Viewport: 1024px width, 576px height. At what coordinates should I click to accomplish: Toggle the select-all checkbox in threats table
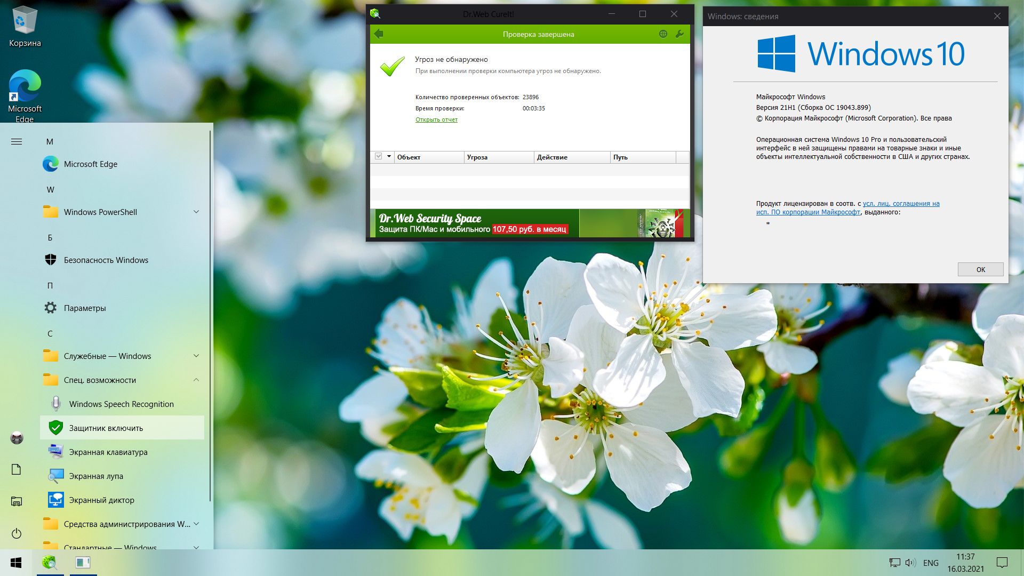click(x=379, y=157)
